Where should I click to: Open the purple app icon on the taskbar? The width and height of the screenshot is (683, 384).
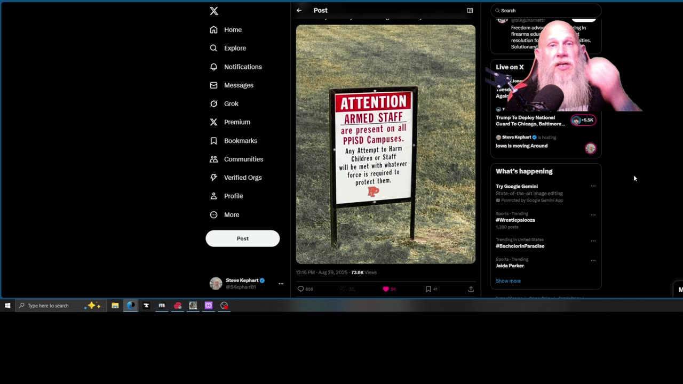tap(209, 306)
